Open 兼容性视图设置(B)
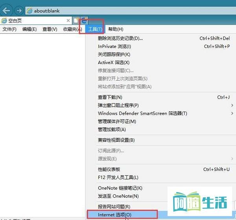The image size is (236, 220). click(x=161, y=140)
